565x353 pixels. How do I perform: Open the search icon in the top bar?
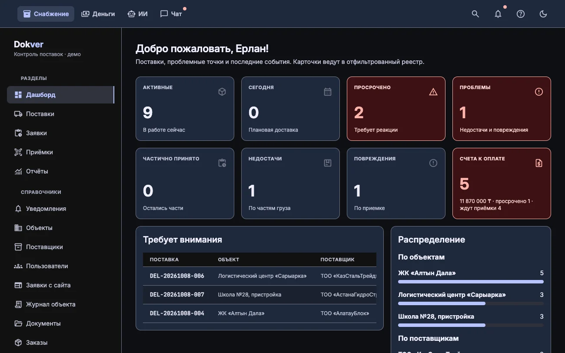pyautogui.click(x=475, y=14)
